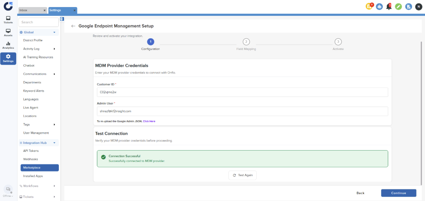This screenshot has height=201, width=425.
Task: Click the notification bell icon
Action: point(389,6)
